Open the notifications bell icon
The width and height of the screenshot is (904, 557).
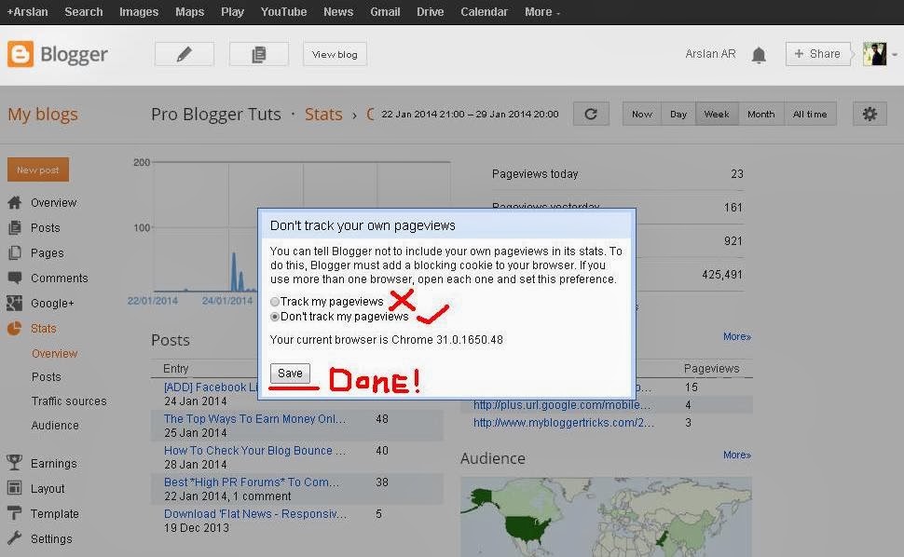pyautogui.click(x=759, y=55)
